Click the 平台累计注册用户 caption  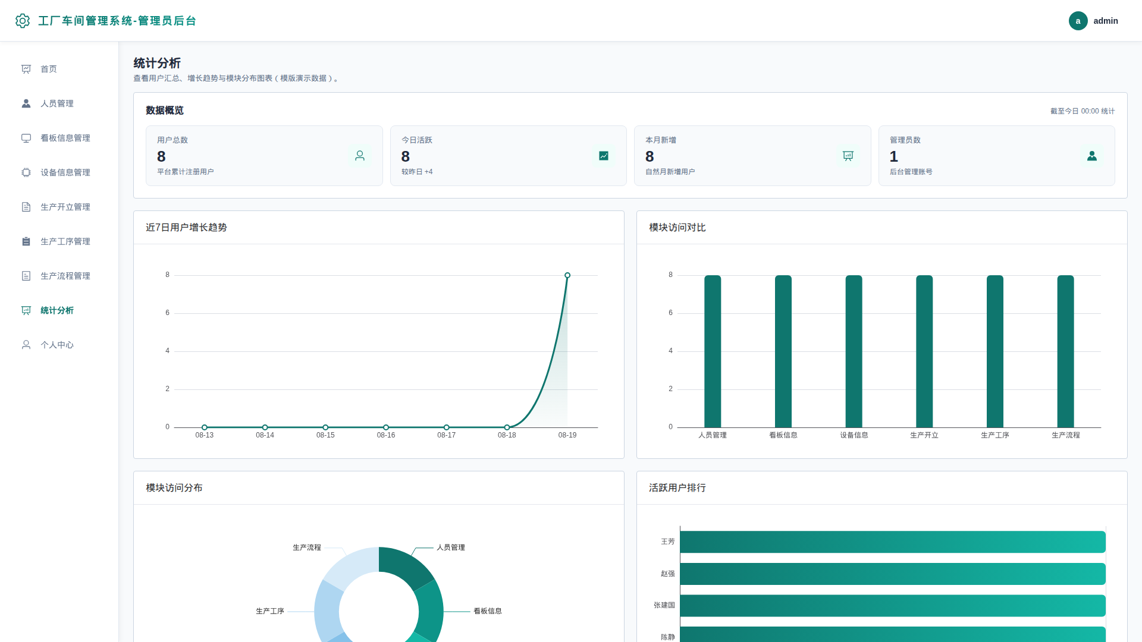point(186,172)
